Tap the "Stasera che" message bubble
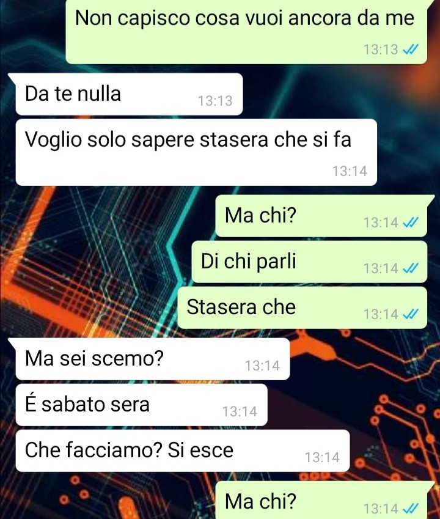Viewport: 440px width, 519px height. coord(302,308)
